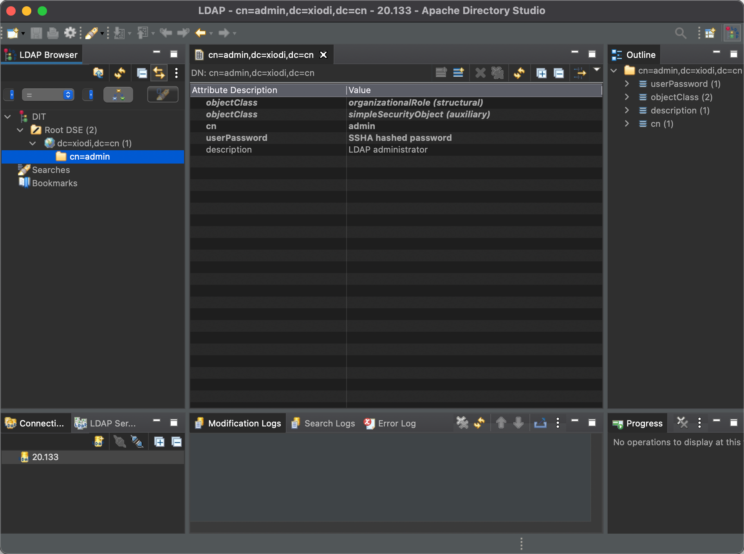Viewport: 744px width, 554px height.
Task: Go back using the yellow left arrow
Action: [x=200, y=33]
